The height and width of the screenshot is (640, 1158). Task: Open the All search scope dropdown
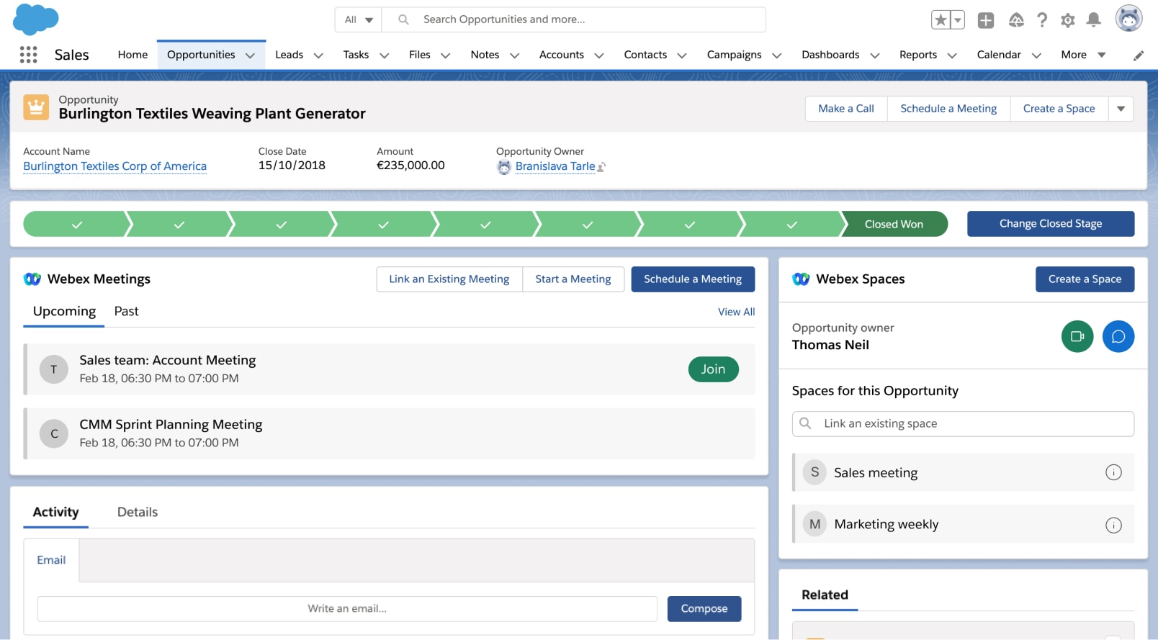359,19
